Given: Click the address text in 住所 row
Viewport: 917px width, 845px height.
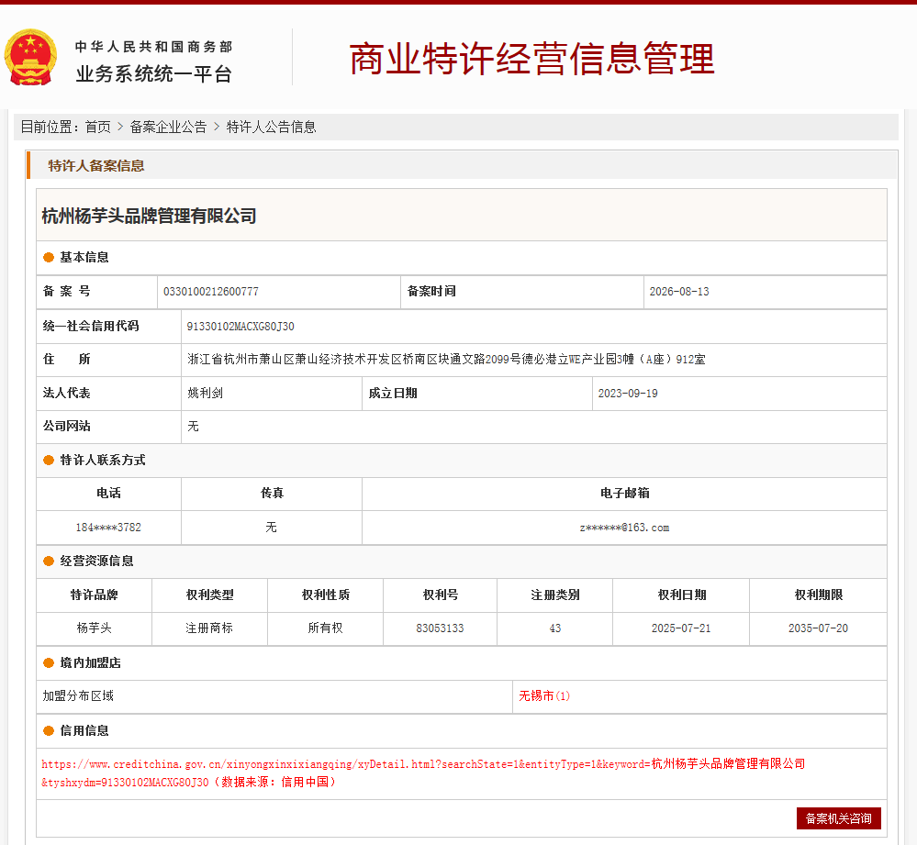Looking at the screenshot, I should click(x=446, y=360).
